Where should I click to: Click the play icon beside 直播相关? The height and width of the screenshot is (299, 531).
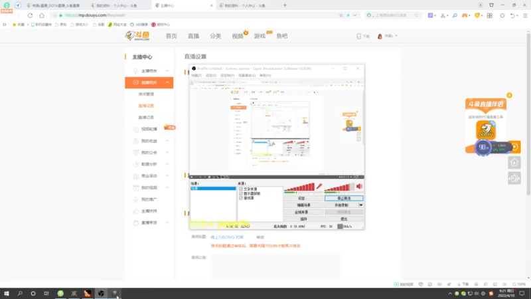(x=136, y=82)
